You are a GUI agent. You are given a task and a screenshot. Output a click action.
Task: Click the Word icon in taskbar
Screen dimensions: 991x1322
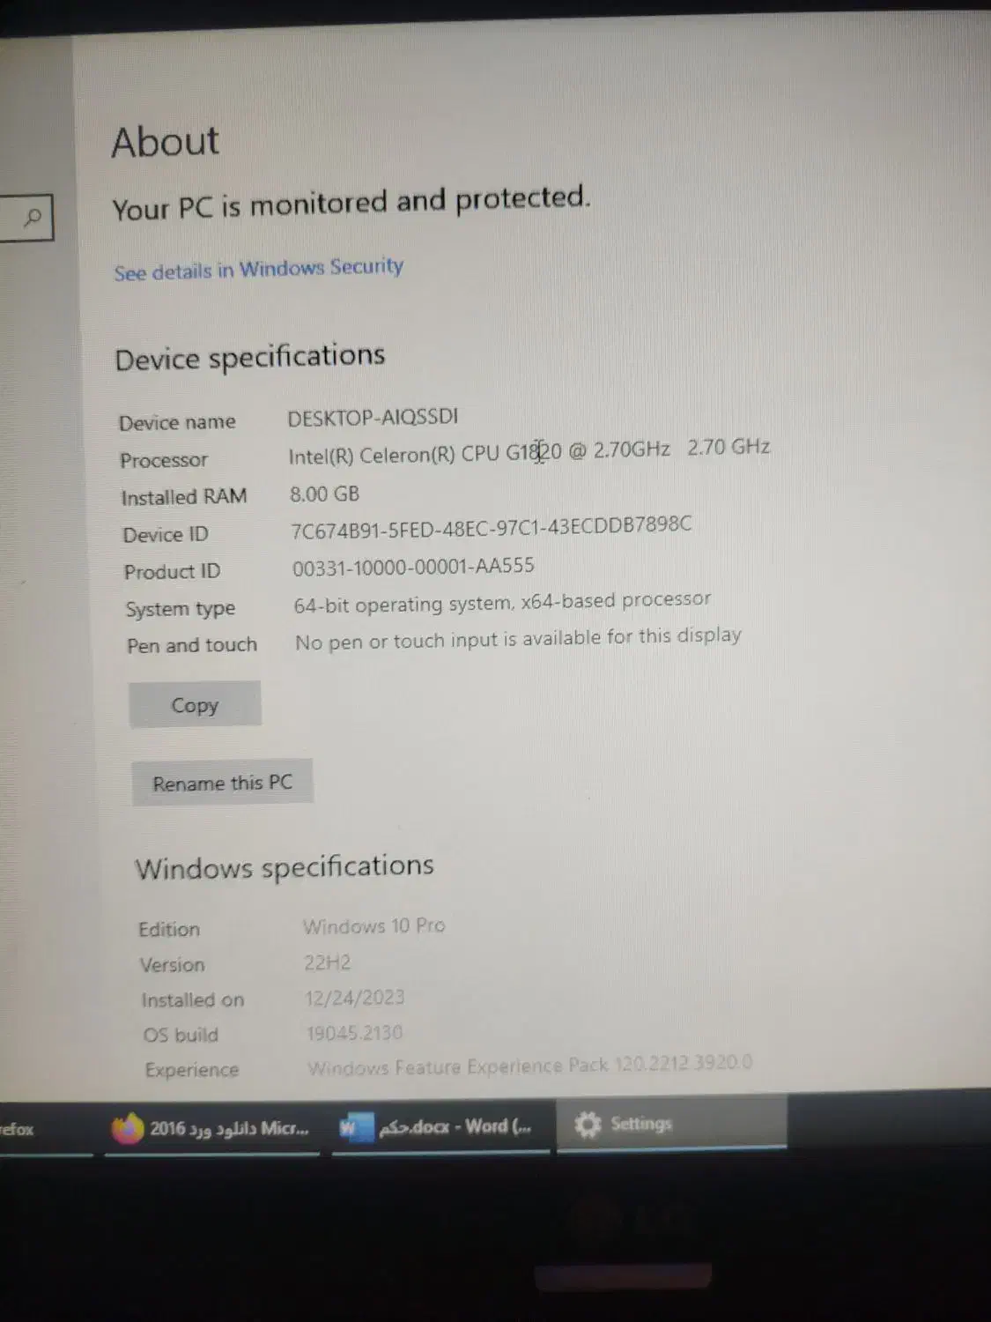[x=356, y=1127]
